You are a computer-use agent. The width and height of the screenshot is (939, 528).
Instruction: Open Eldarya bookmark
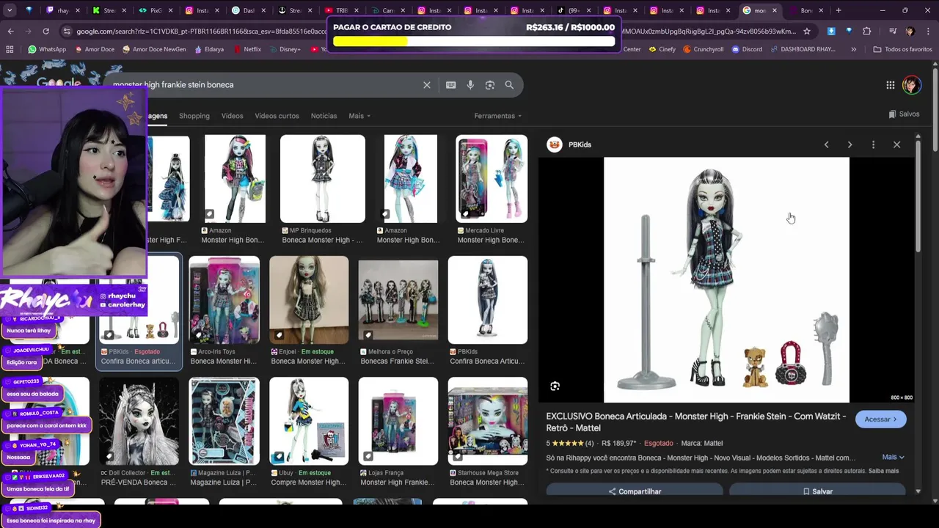pos(209,49)
